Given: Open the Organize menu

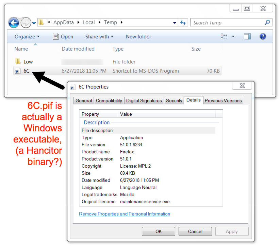Looking at the screenshot, I should click(27, 37).
